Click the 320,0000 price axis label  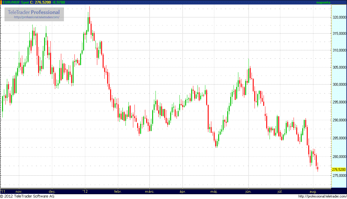(x=339, y=17)
